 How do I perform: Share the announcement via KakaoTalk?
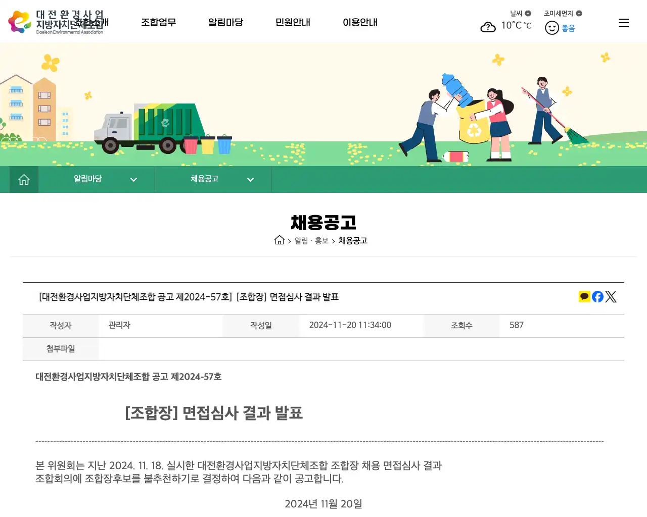[584, 296]
